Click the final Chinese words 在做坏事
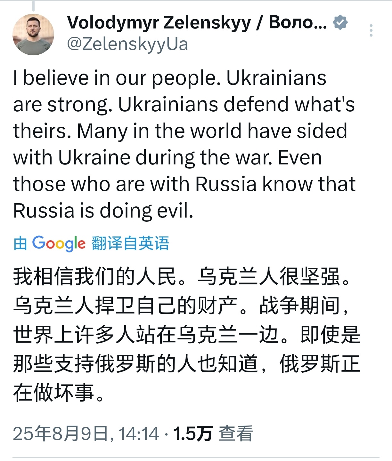The width and height of the screenshot is (392, 461). (53, 393)
